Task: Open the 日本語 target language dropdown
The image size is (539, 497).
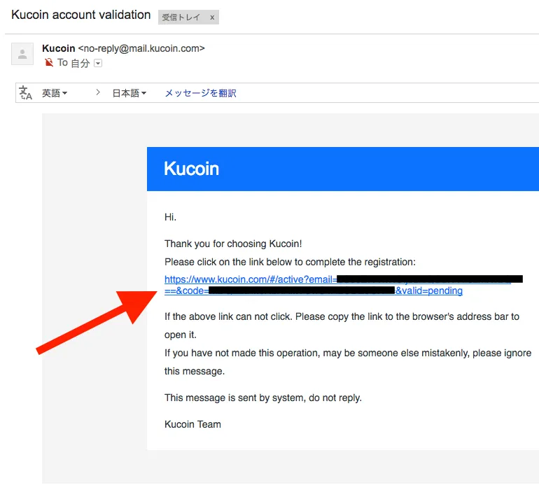Action: pos(129,93)
